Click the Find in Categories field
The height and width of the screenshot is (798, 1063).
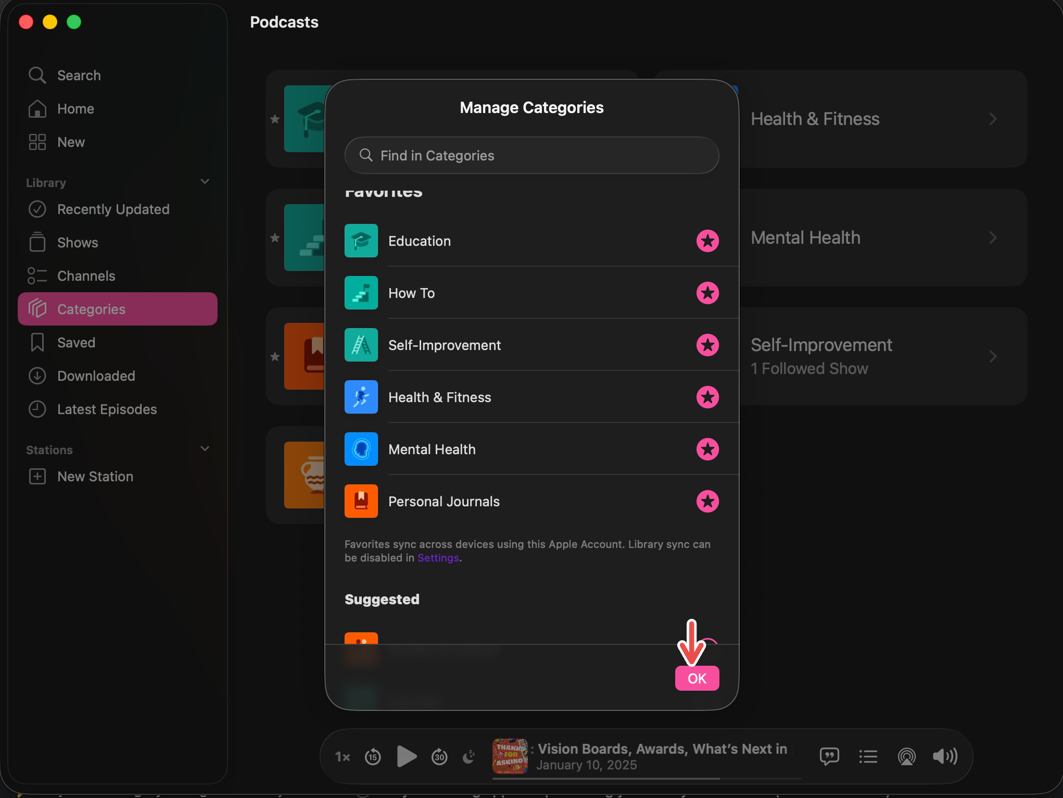pos(531,155)
